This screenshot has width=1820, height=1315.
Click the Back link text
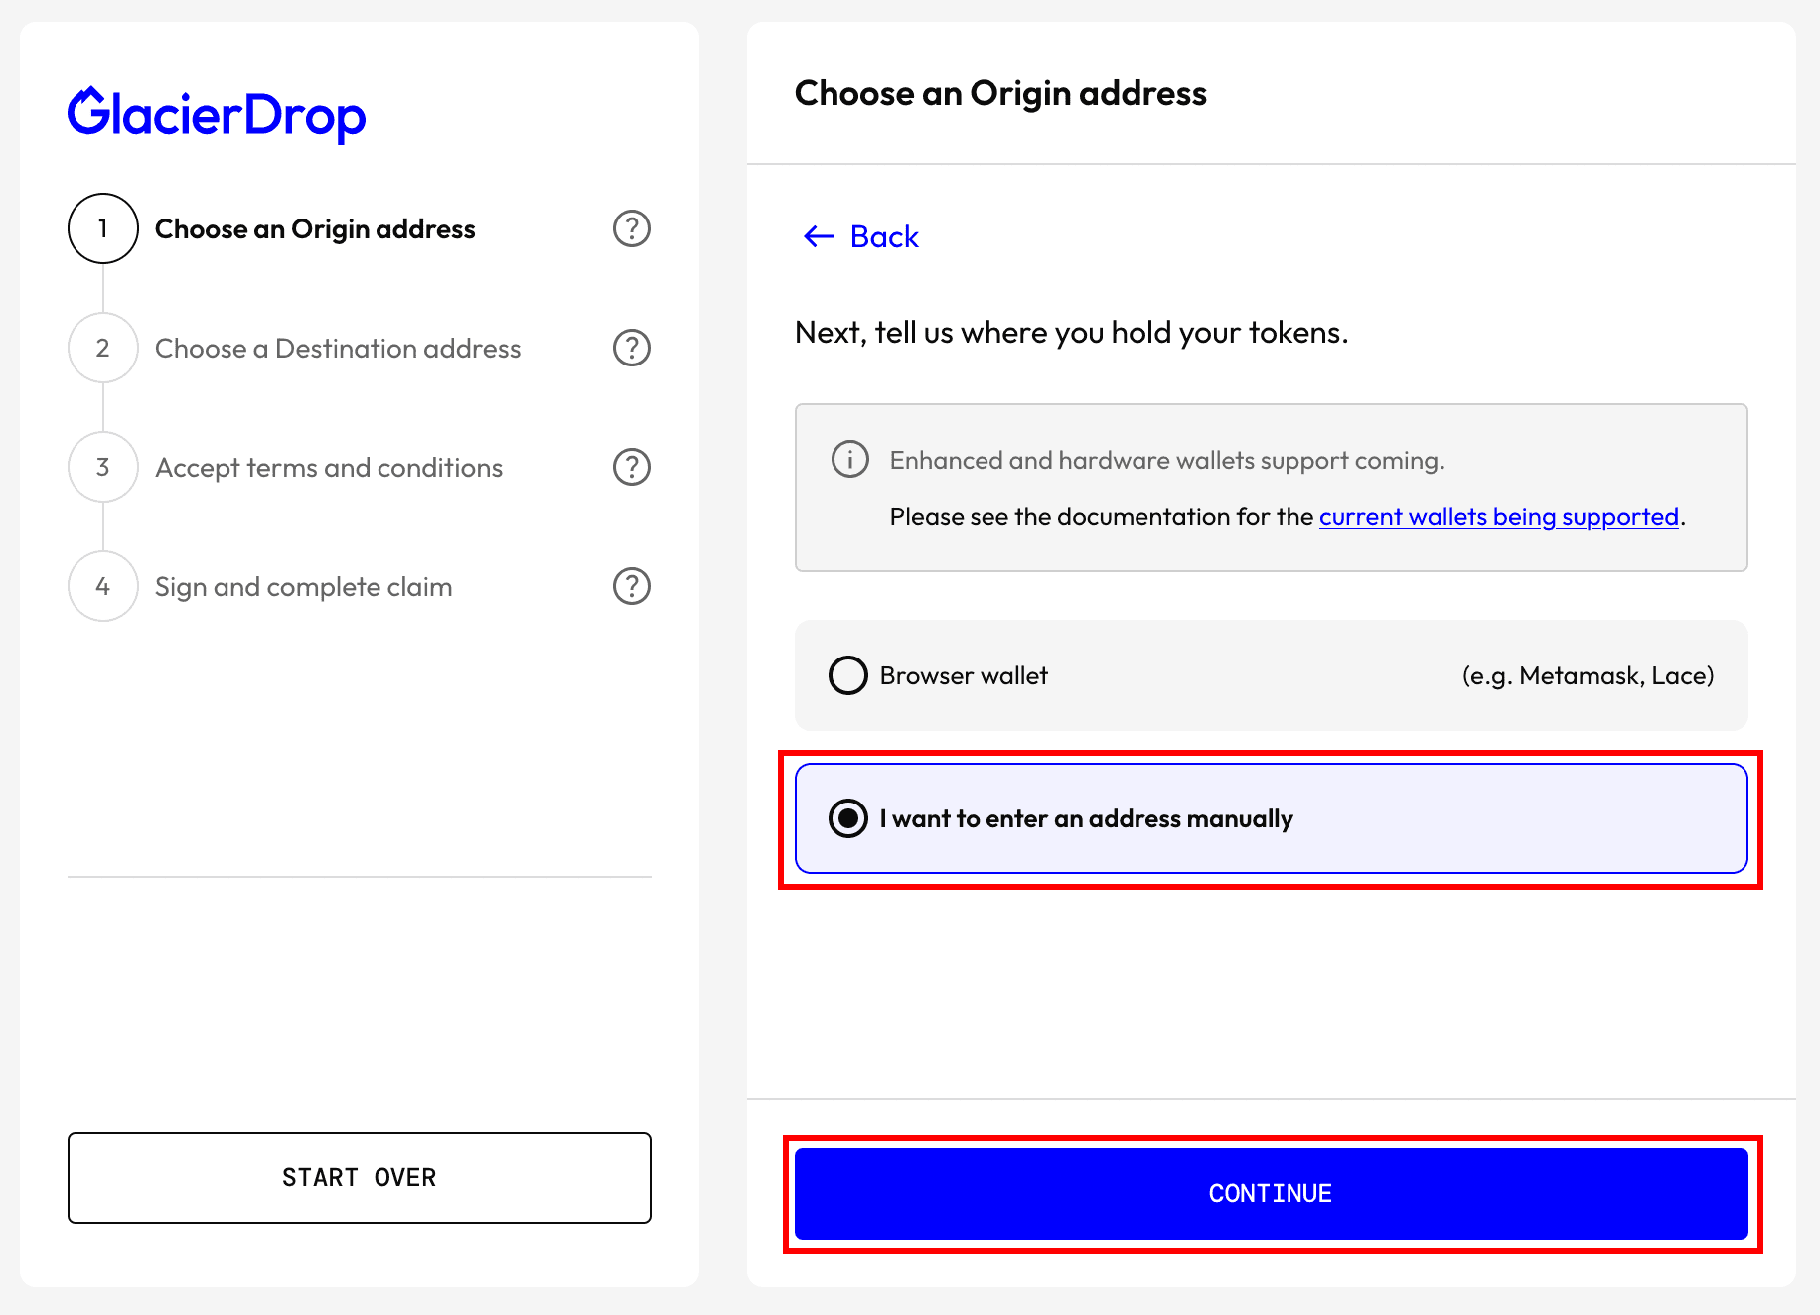884,236
